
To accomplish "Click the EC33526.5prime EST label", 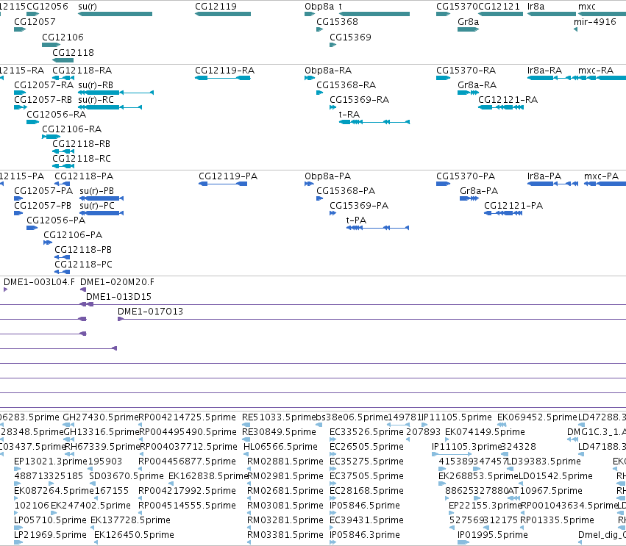I will click(x=366, y=432).
